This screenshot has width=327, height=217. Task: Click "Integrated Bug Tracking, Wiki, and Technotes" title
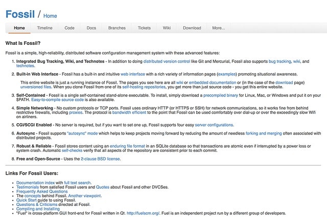click(60, 61)
